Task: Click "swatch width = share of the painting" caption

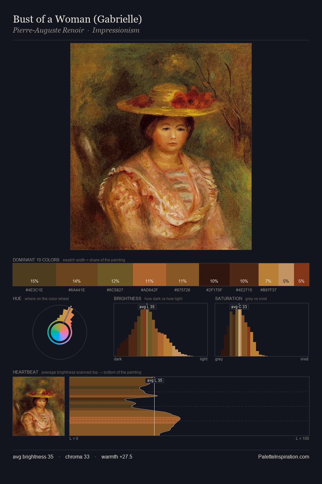Action: (94, 260)
